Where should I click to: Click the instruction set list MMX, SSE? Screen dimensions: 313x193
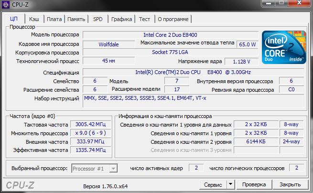click(193, 101)
